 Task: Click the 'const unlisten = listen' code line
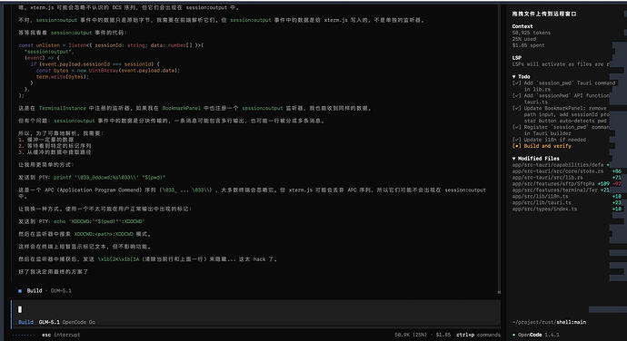(x=111, y=45)
